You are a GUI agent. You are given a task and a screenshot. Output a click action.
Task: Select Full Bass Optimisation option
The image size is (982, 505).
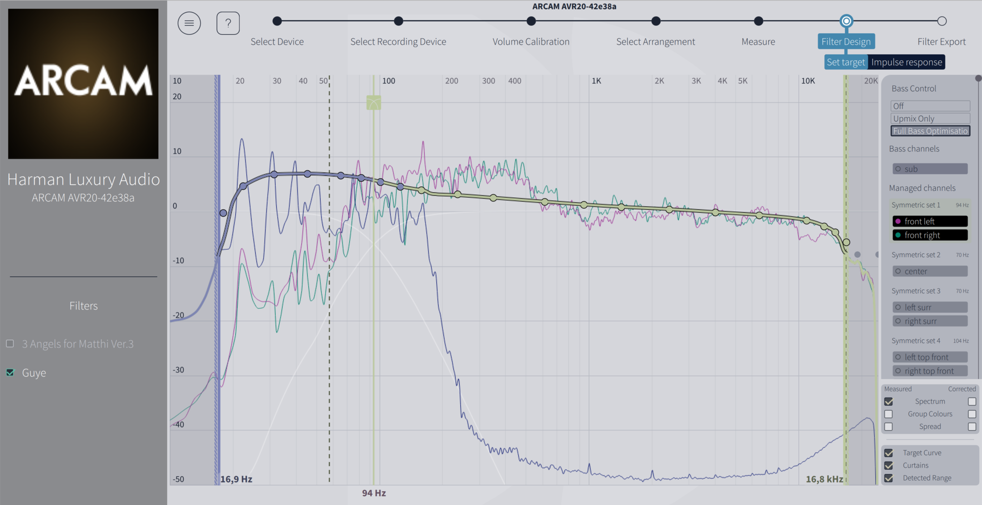pyautogui.click(x=930, y=131)
